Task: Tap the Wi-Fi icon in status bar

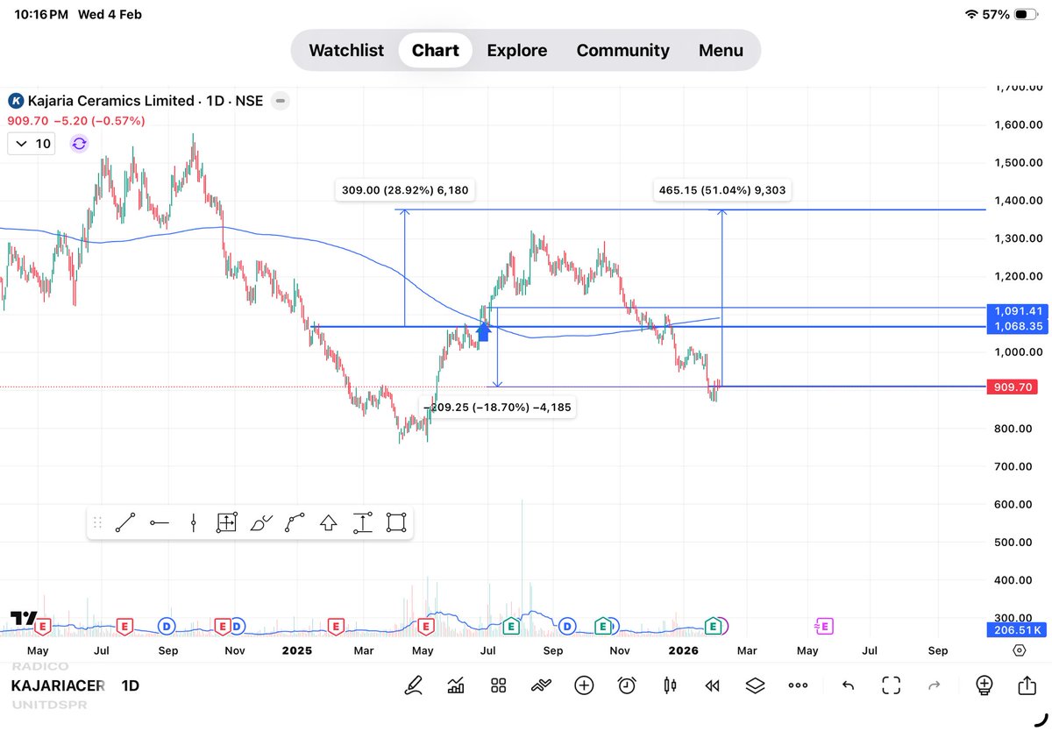Action: (970, 14)
